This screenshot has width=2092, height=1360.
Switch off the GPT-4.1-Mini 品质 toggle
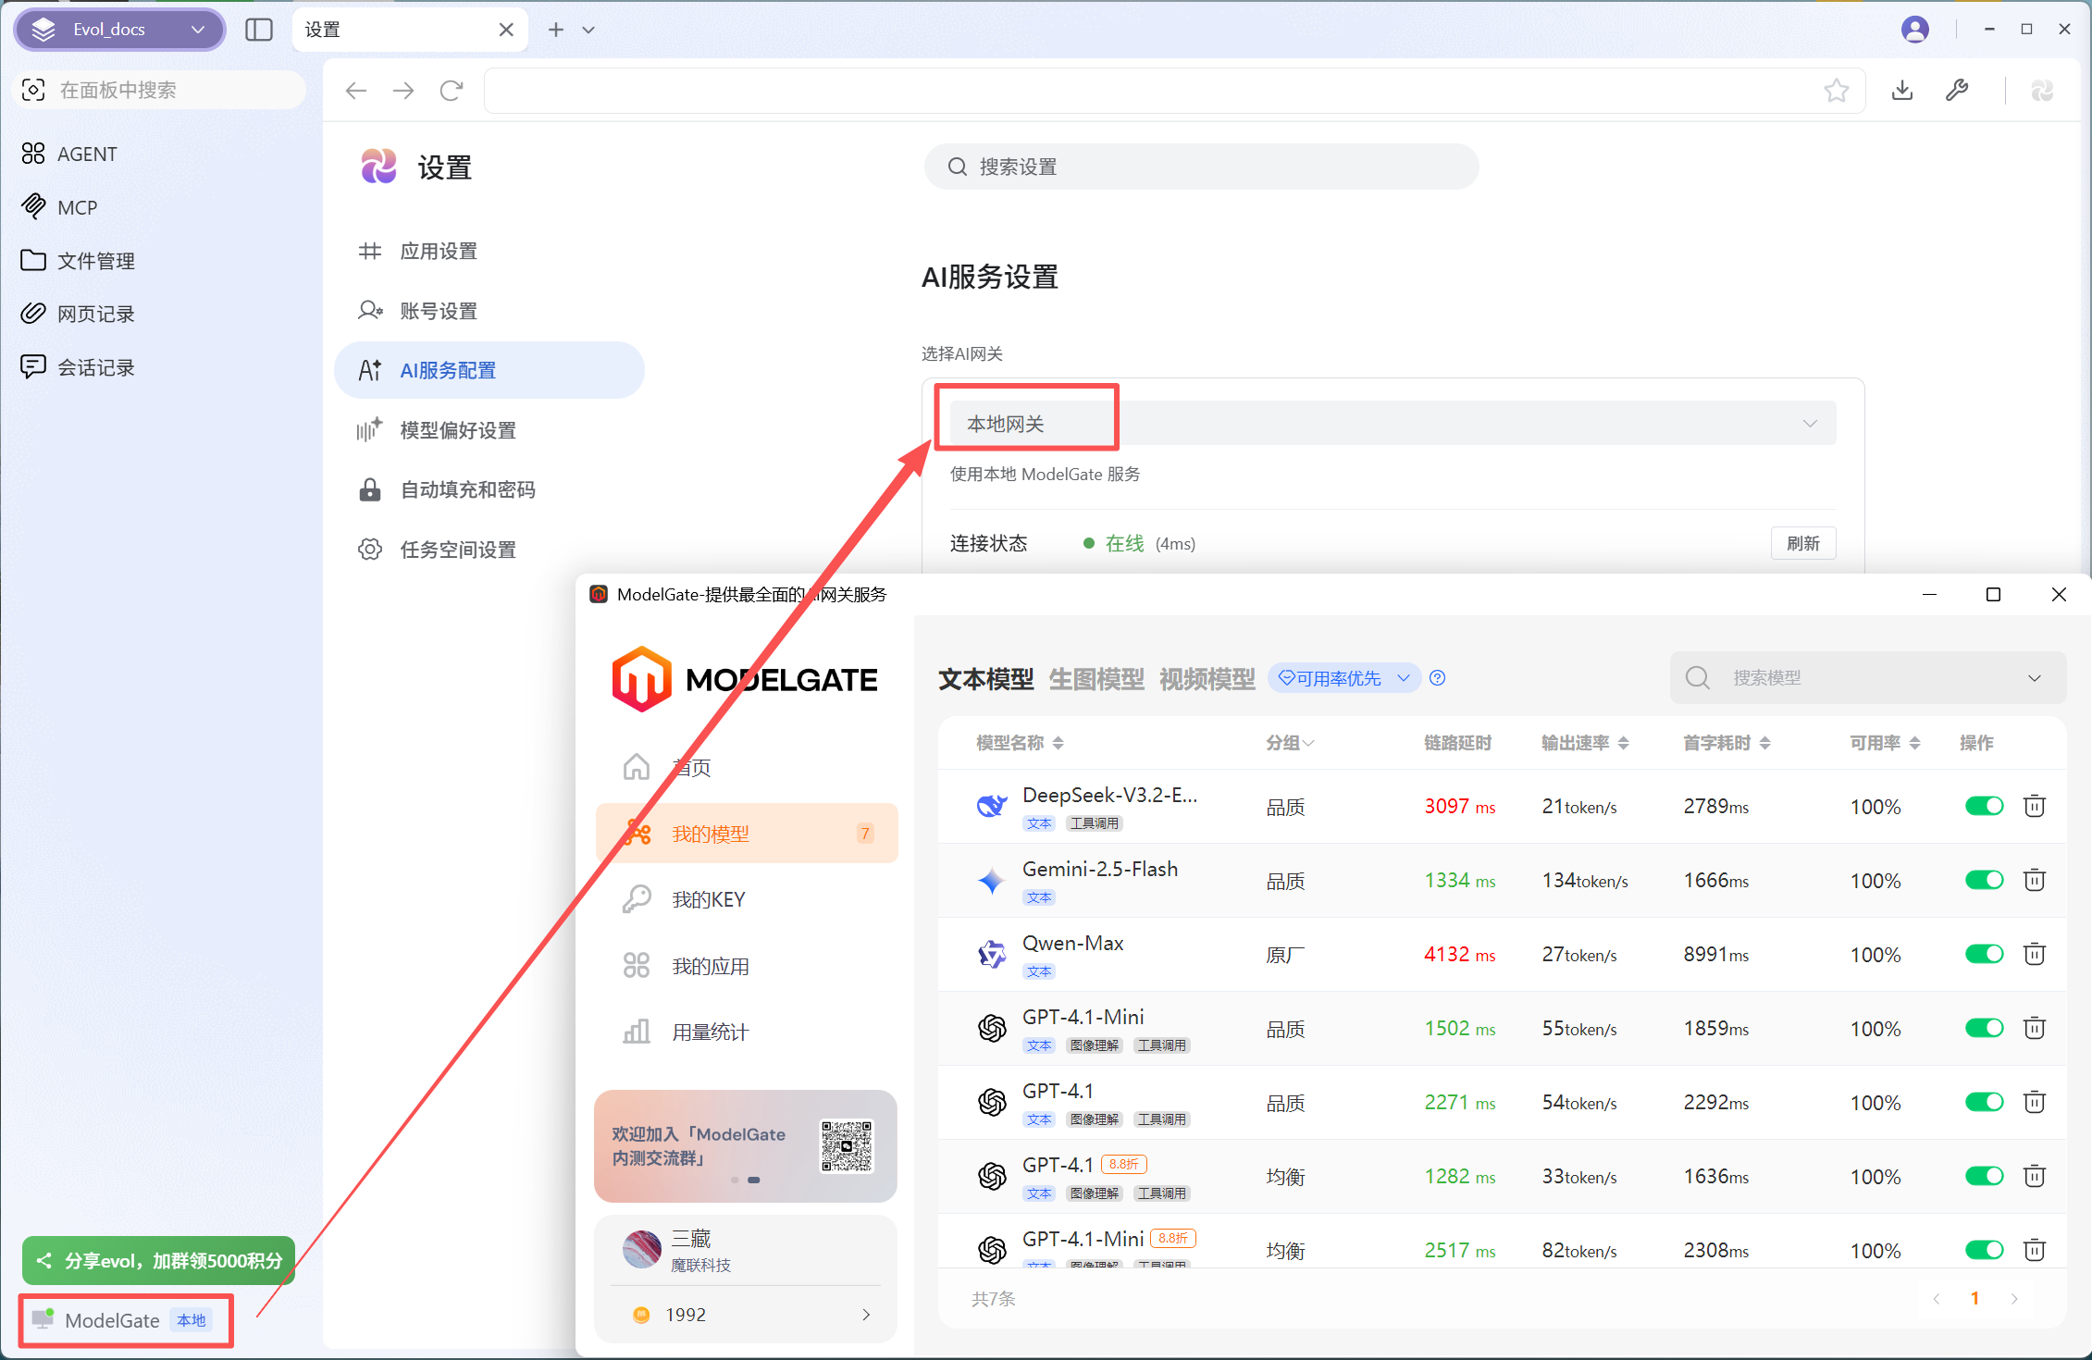point(1984,1028)
